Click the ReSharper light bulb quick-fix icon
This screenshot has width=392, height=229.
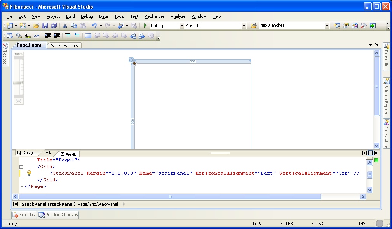point(29,173)
